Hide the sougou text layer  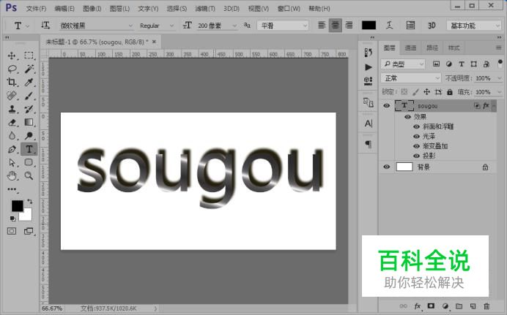click(386, 106)
